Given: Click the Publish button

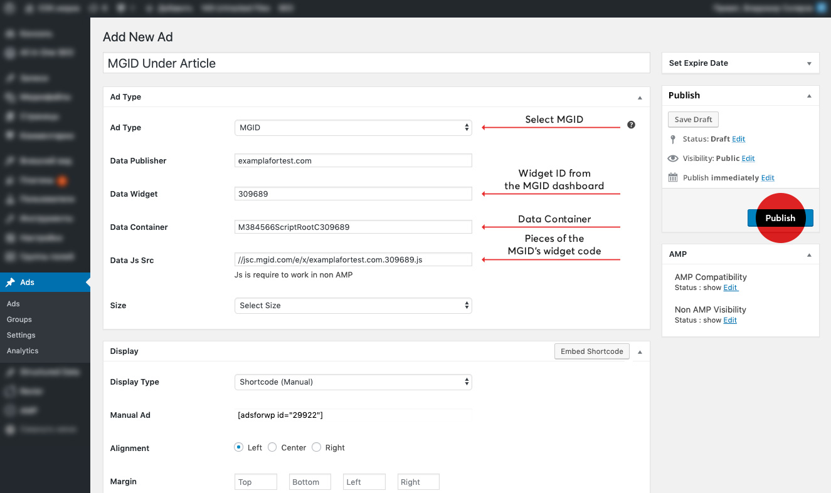Looking at the screenshot, I should 780,218.
